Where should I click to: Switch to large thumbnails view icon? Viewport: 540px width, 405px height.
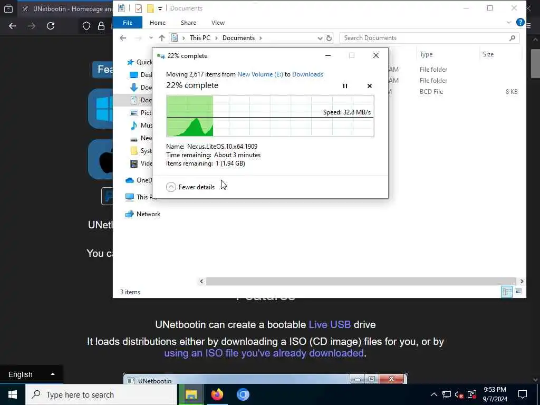point(518,292)
